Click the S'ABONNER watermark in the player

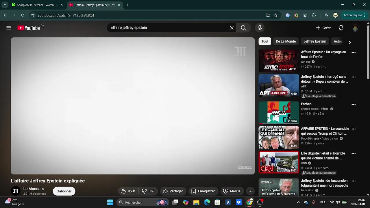[245, 167]
